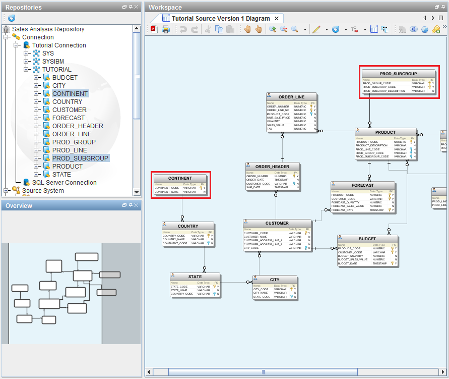The width and height of the screenshot is (449, 379).
Task: Pin the Overview panel
Action: pyautogui.click(x=130, y=205)
